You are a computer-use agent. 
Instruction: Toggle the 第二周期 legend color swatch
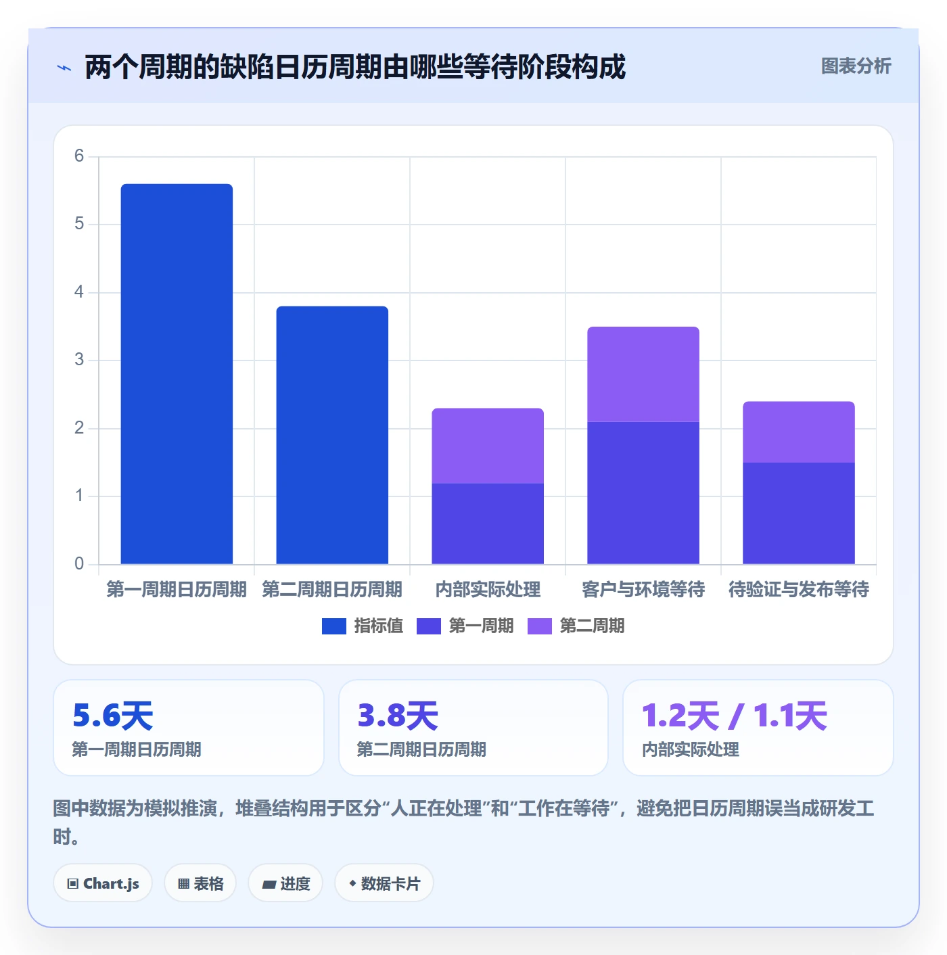coord(540,626)
